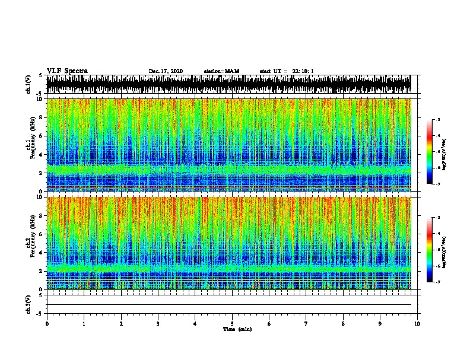470x363 pixels.
Task: Click the "-7" label on ch.2 color scale
Action: tap(438, 282)
